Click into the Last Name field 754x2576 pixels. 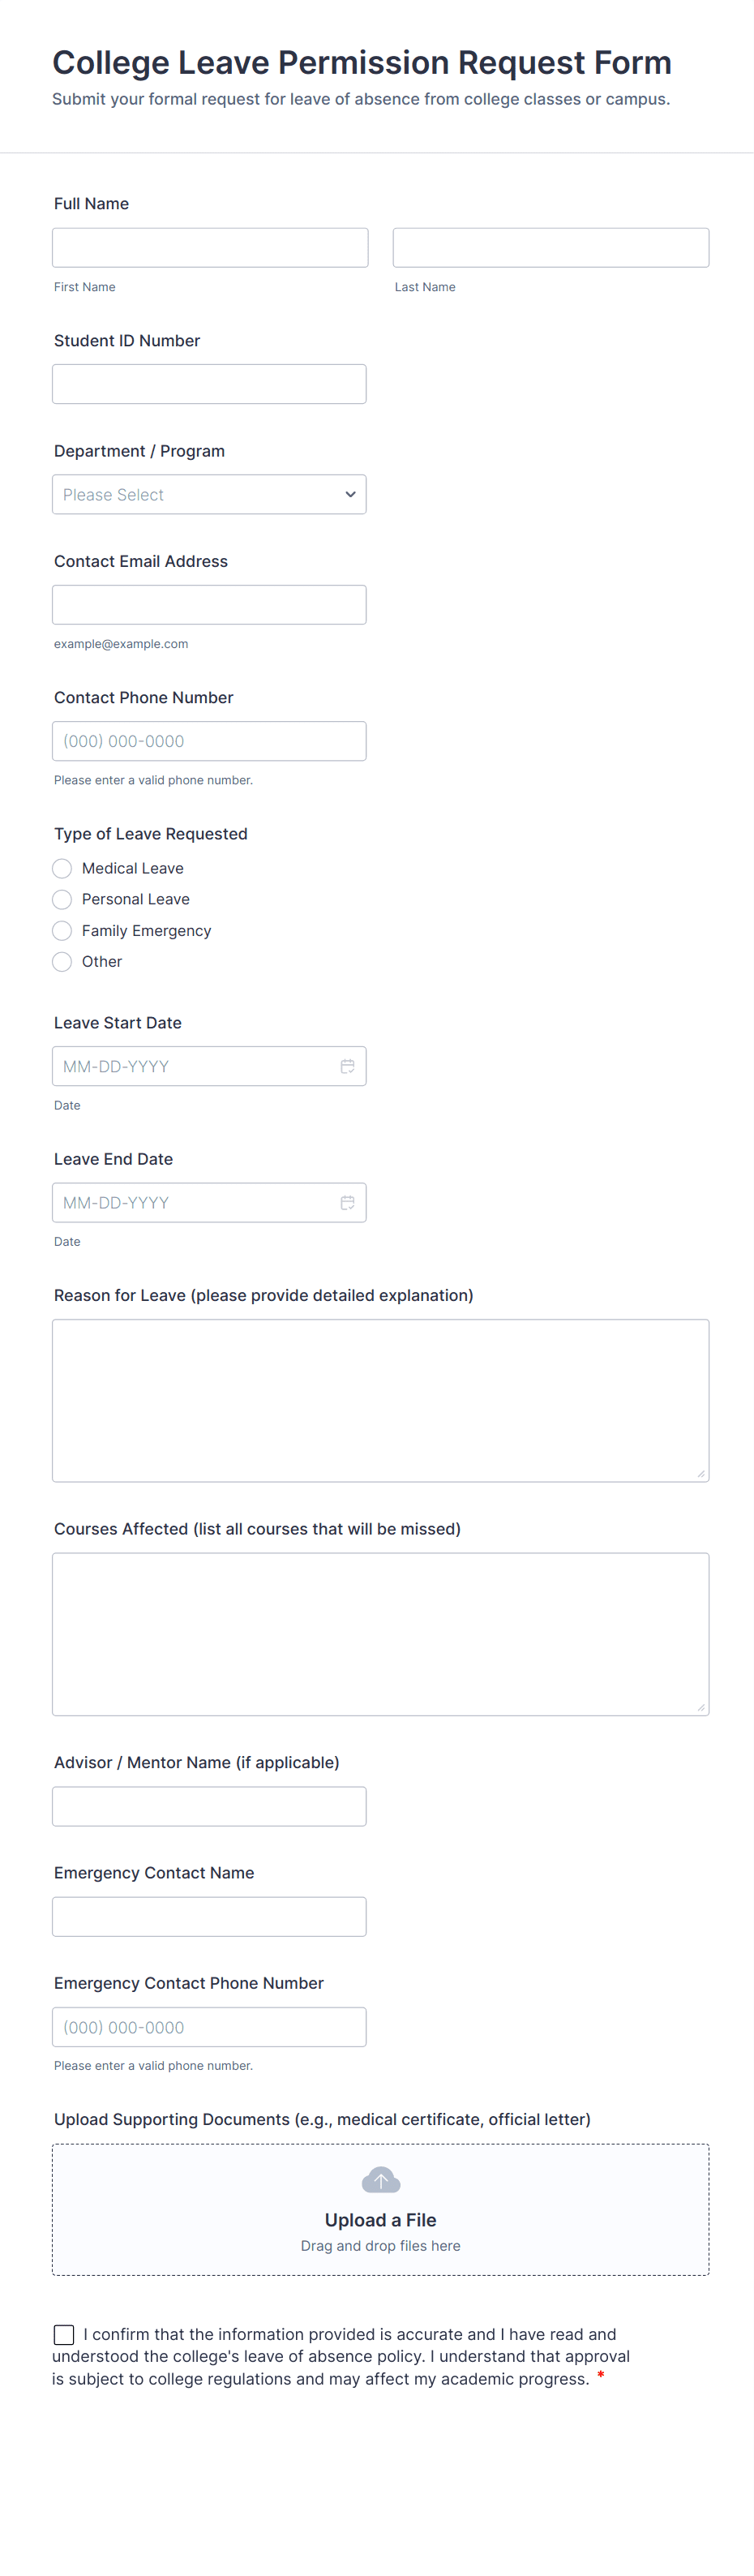[550, 247]
